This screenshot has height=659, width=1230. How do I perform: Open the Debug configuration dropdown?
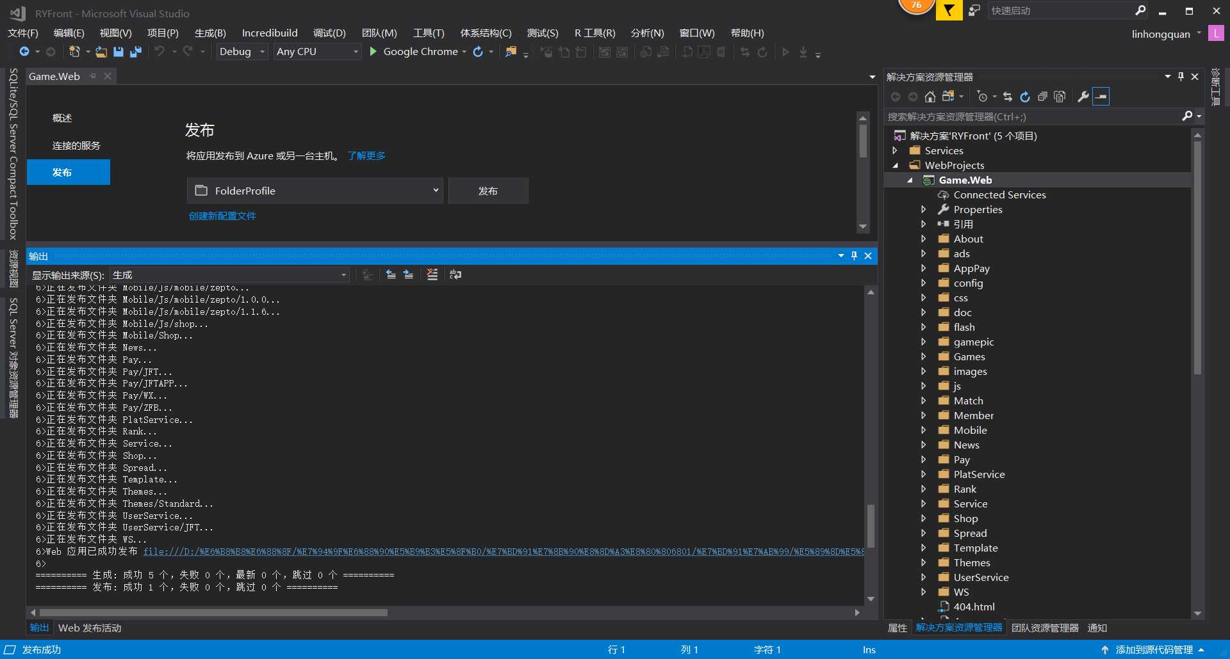pyautogui.click(x=242, y=52)
